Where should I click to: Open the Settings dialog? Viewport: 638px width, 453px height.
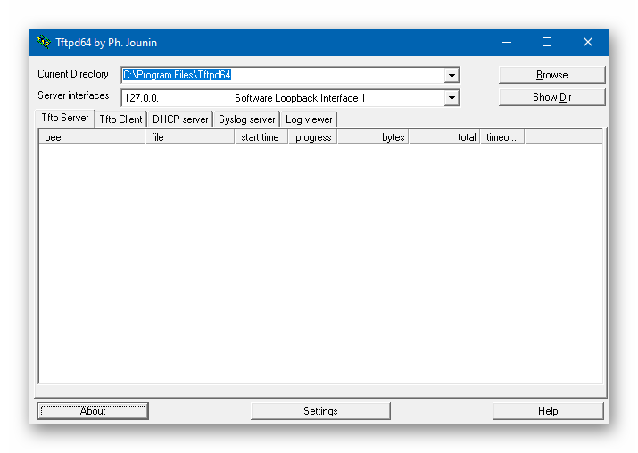320,411
